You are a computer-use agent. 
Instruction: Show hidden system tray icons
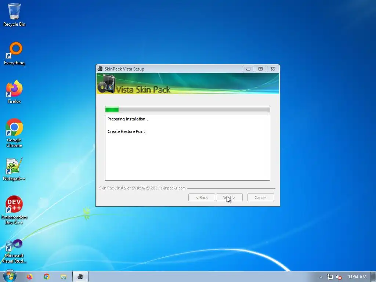pos(321,277)
